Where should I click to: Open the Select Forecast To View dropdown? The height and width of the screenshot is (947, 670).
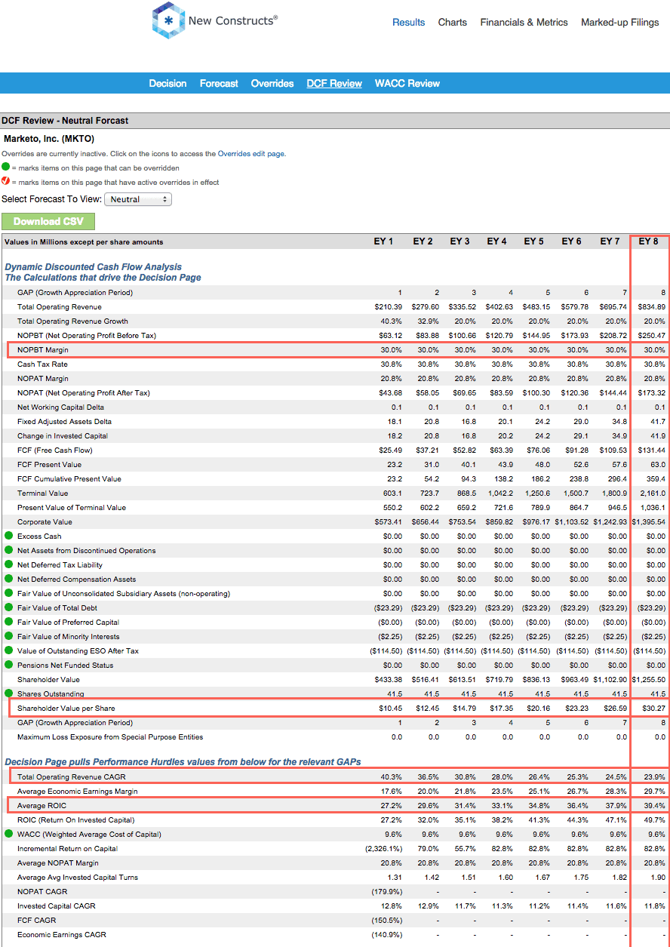click(x=138, y=199)
